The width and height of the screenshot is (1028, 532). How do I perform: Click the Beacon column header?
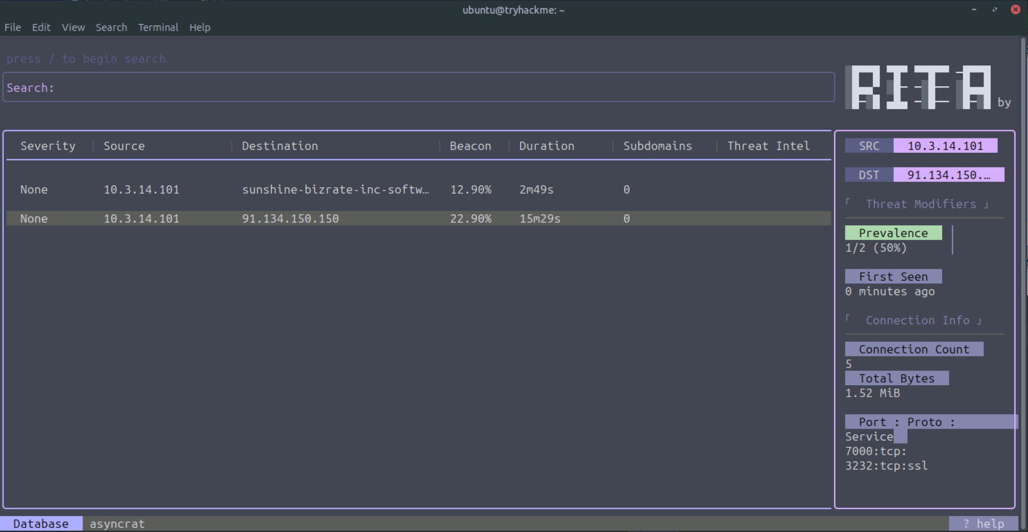coord(470,146)
